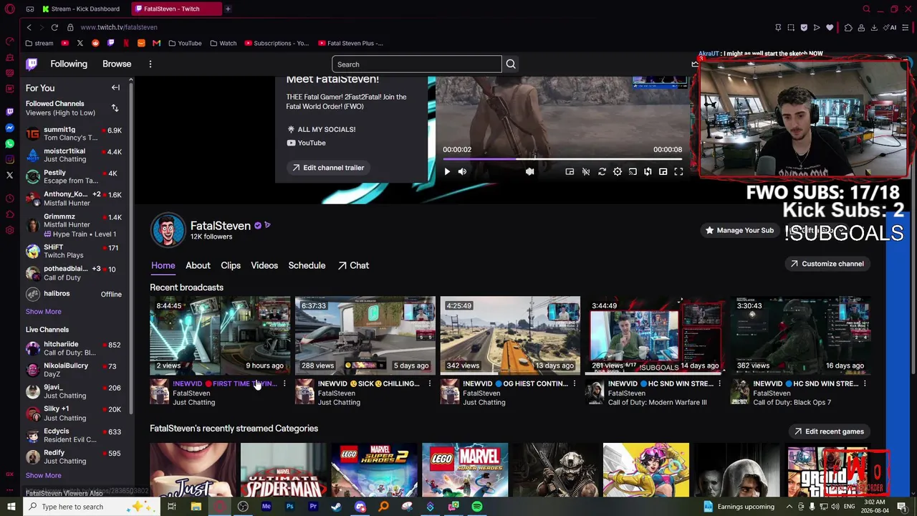Open the 8:44:45 broadcast thumbnail
The width and height of the screenshot is (917, 516).
pos(220,335)
